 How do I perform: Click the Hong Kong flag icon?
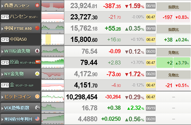coord(37,5)
